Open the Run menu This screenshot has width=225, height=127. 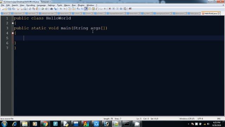tap(74, 5)
